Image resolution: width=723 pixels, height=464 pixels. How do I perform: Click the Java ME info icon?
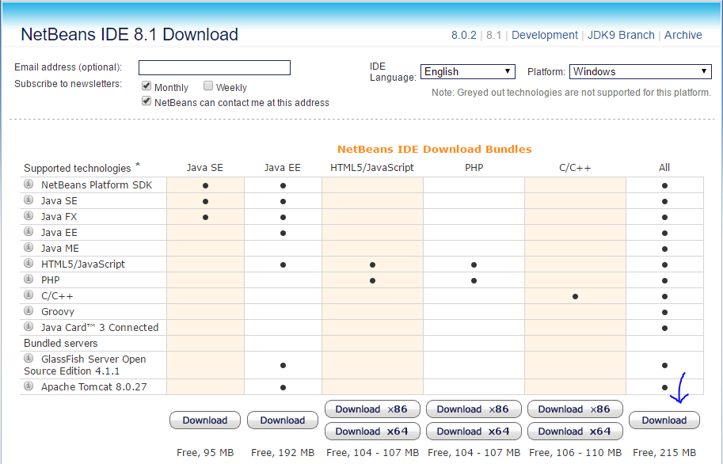coord(28,248)
